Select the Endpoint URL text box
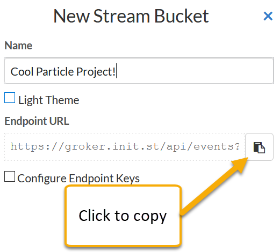Viewport: 280px width, 252px height. tap(125, 147)
